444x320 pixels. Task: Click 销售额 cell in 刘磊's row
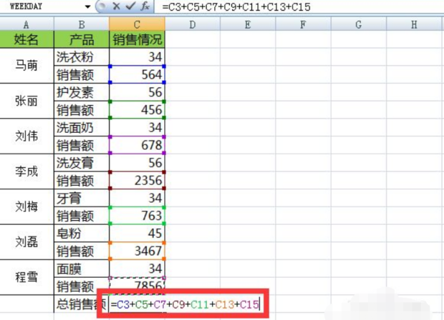point(82,251)
